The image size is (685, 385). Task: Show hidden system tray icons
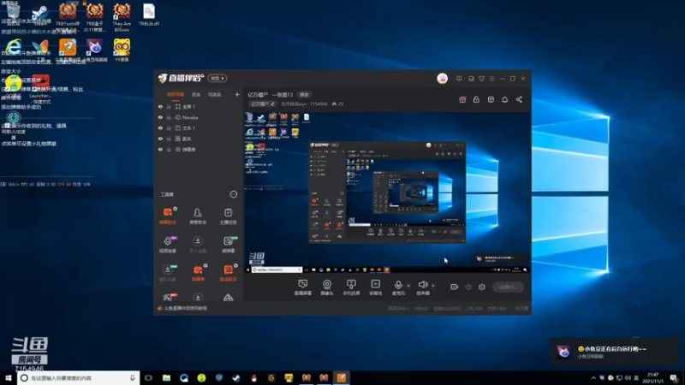tap(593, 378)
